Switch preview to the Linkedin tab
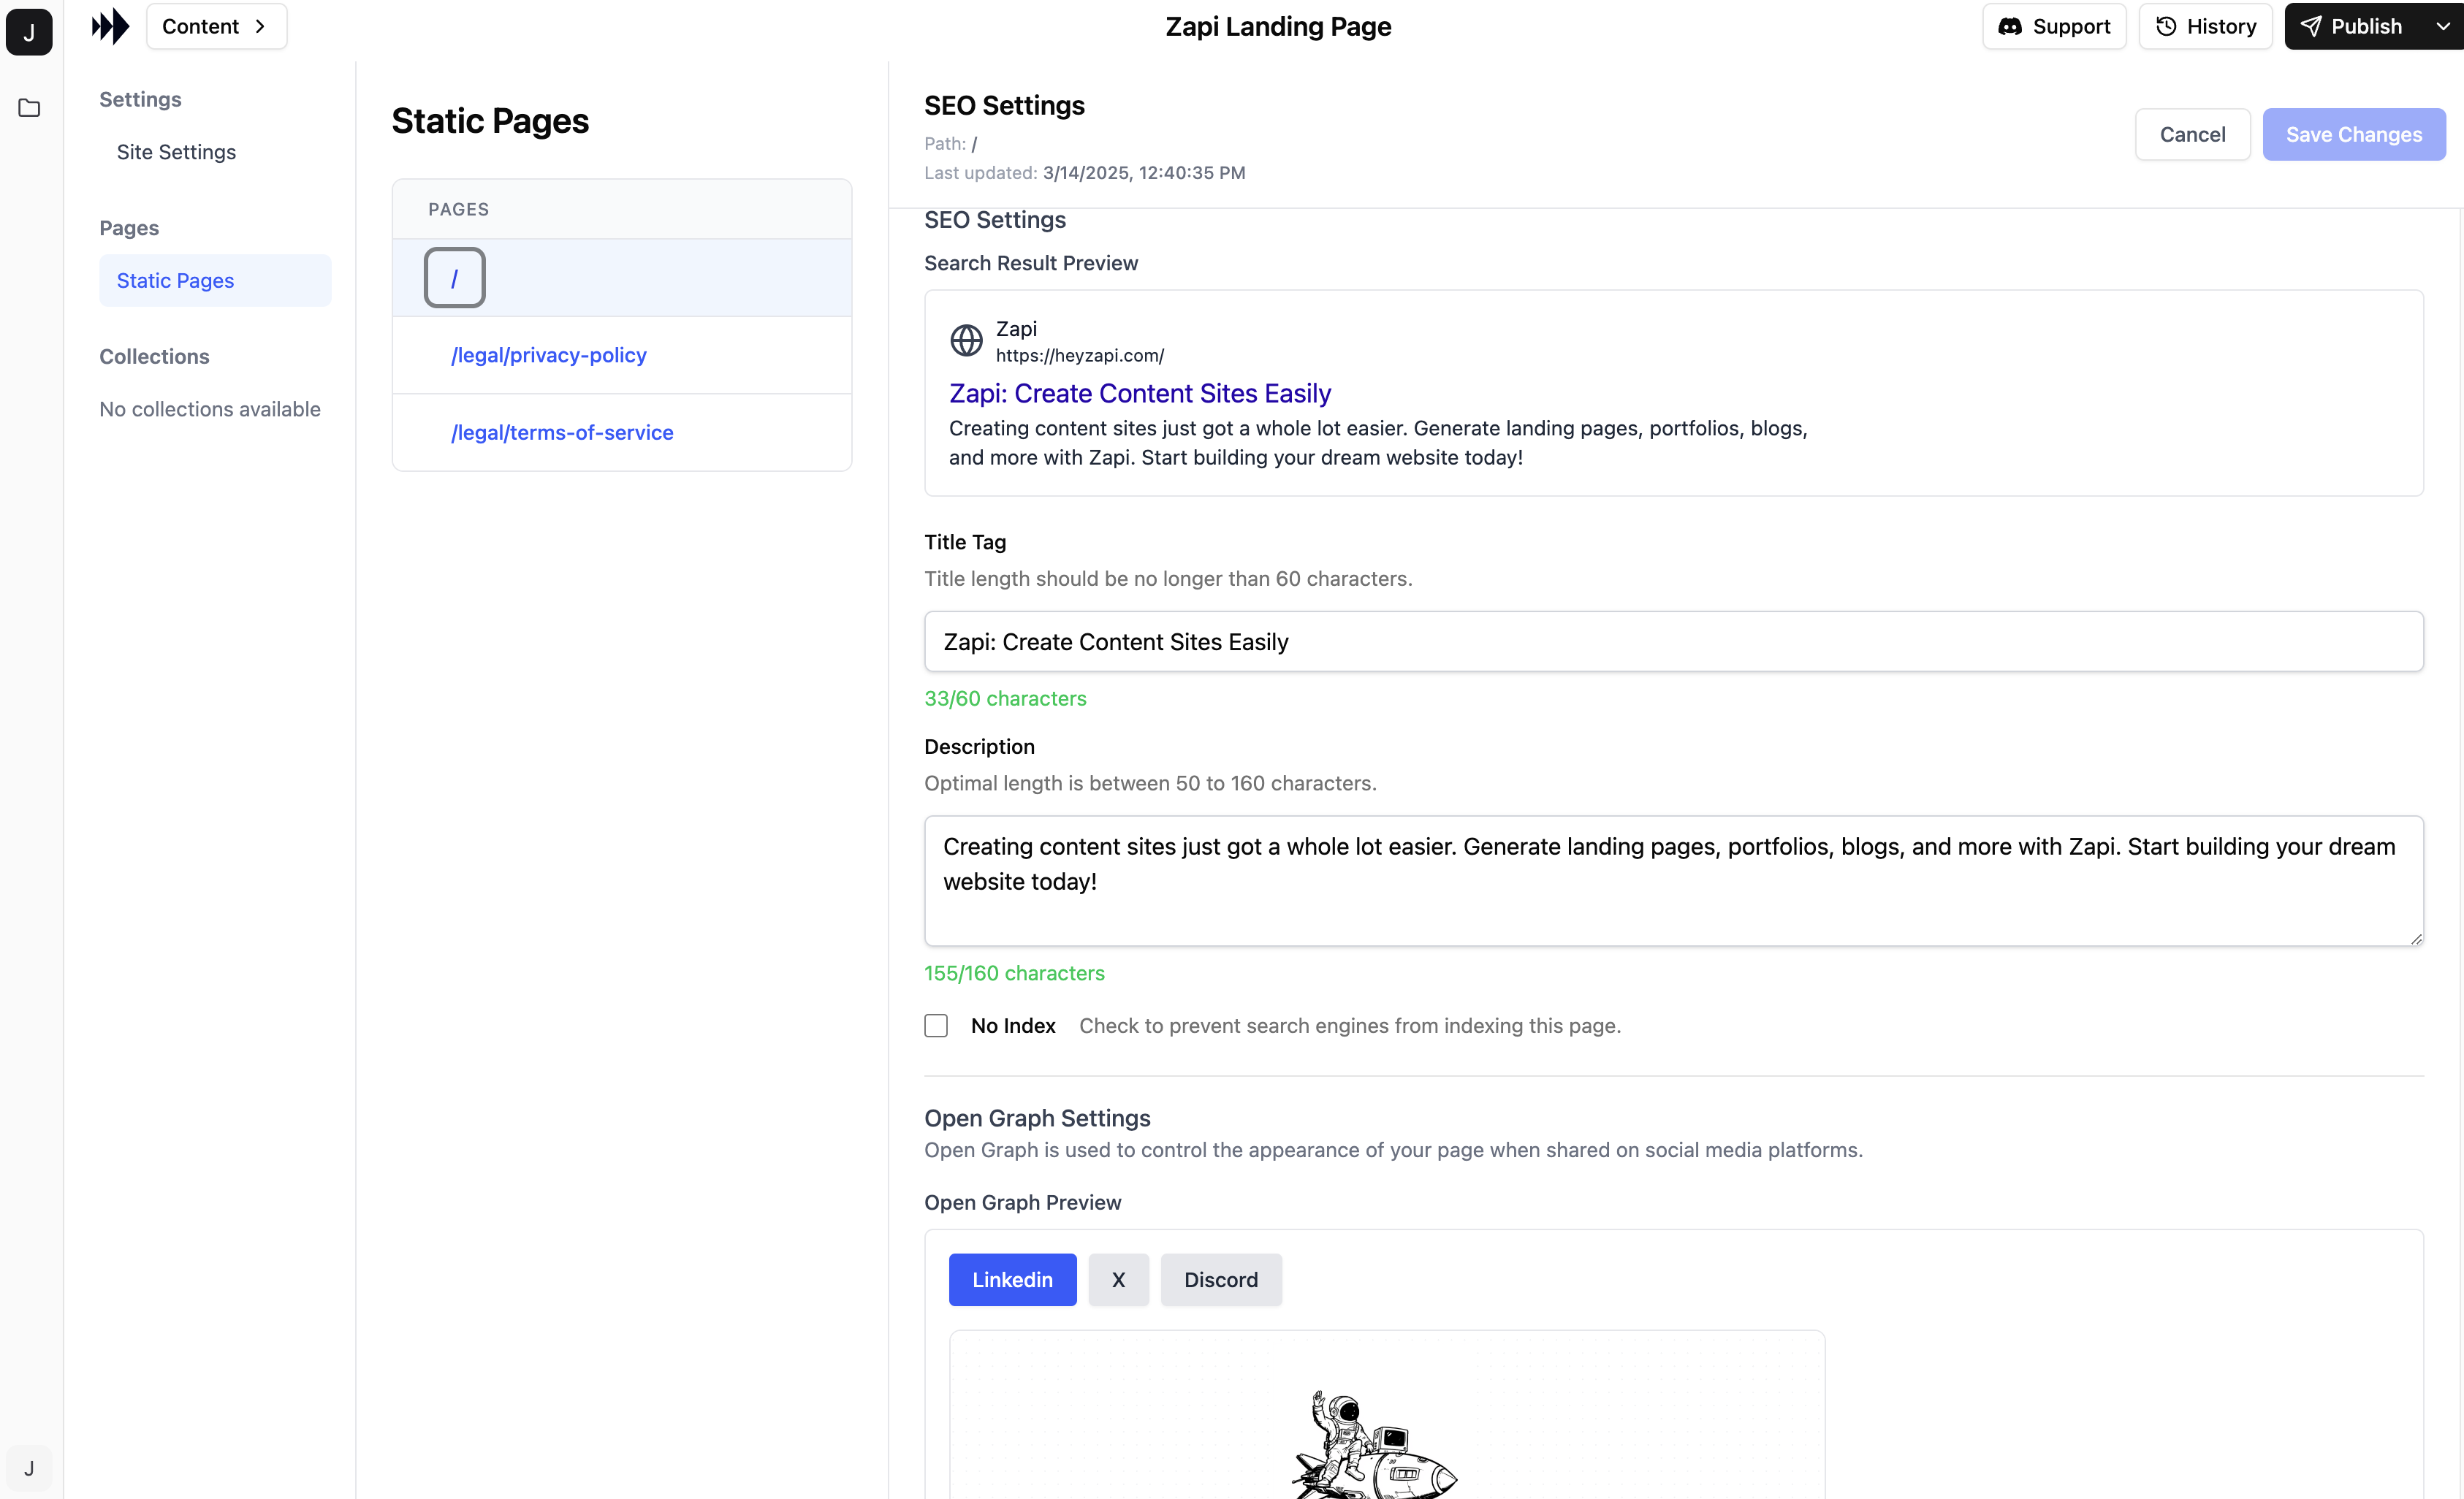 point(1012,1279)
